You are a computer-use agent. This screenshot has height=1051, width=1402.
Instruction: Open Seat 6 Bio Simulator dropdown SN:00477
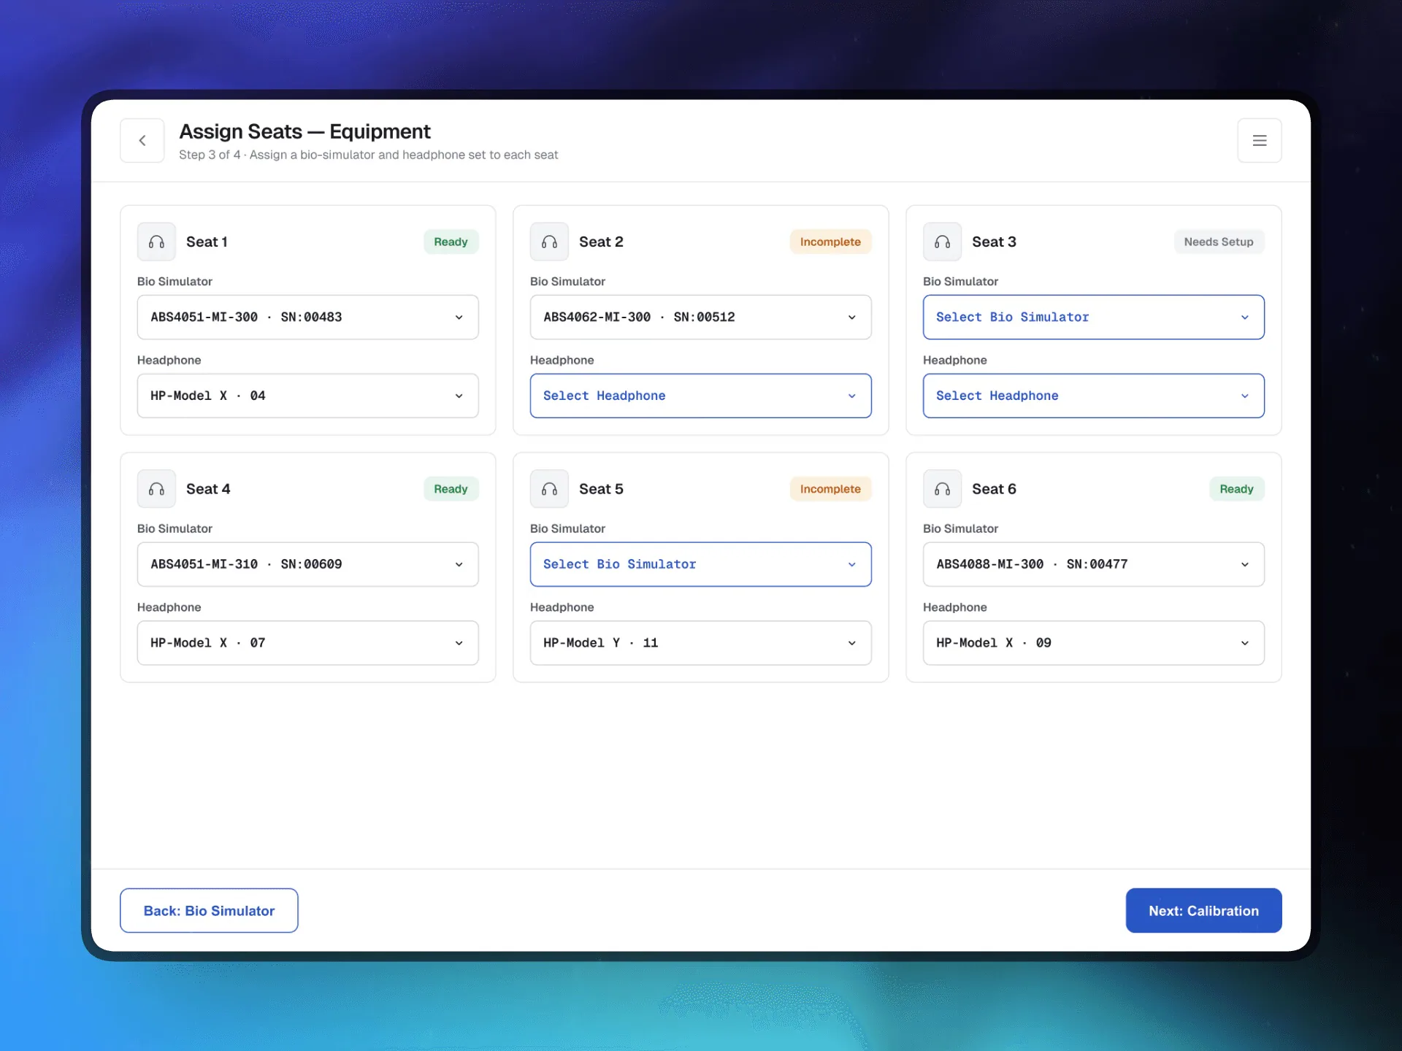click(x=1093, y=564)
